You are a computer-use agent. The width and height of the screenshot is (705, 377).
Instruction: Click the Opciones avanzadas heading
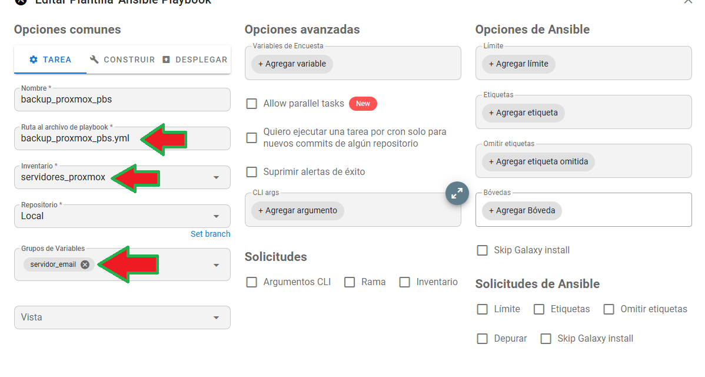click(x=302, y=29)
